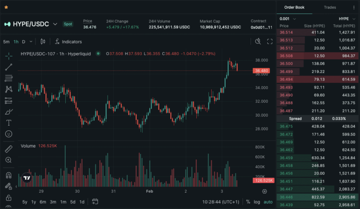Screen dimensions: 360x209
Task: Click the 36.480 current price label
Action: (261, 70)
